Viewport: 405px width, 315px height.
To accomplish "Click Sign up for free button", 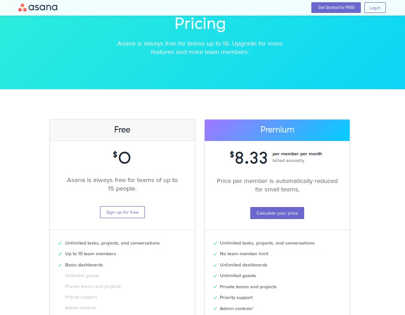I will [x=122, y=212].
